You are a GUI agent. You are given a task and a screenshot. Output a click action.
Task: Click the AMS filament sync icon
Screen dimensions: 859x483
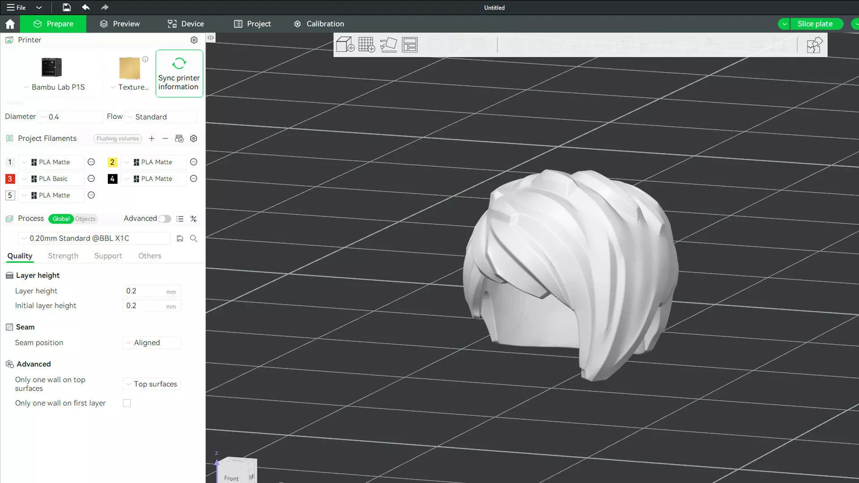179,139
